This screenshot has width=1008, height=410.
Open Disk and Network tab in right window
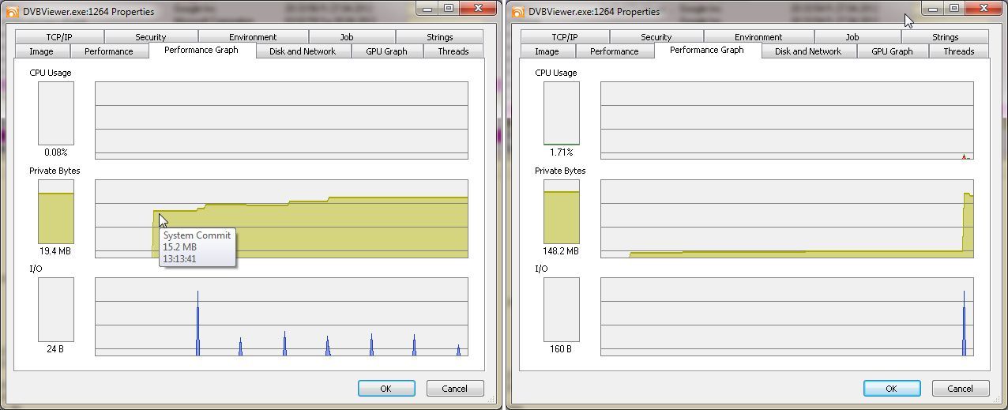(807, 51)
